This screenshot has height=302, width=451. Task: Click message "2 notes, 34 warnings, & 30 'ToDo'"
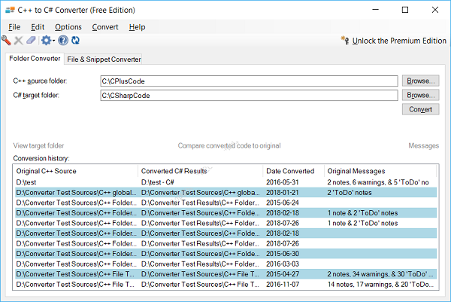pyautogui.click(x=380, y=274)
